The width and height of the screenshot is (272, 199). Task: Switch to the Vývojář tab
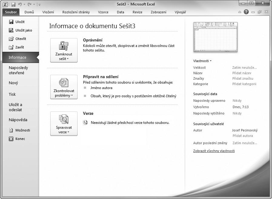coord(181,12)
